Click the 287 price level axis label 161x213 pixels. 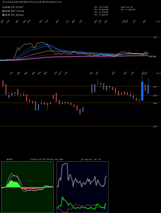point(155,87)
